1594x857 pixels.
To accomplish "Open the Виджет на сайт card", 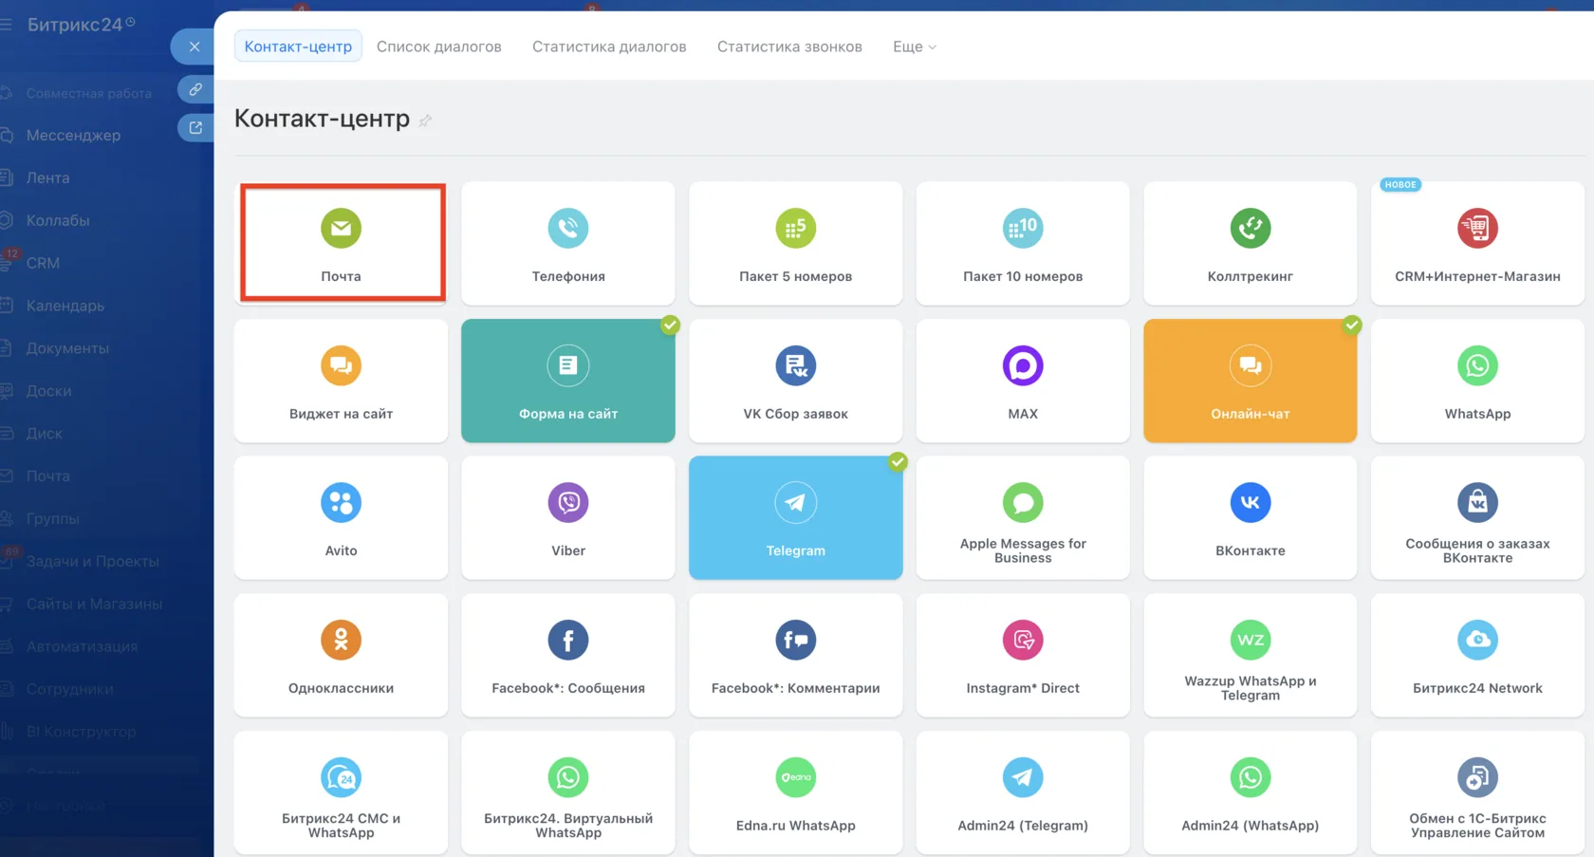I will point(341,381).
